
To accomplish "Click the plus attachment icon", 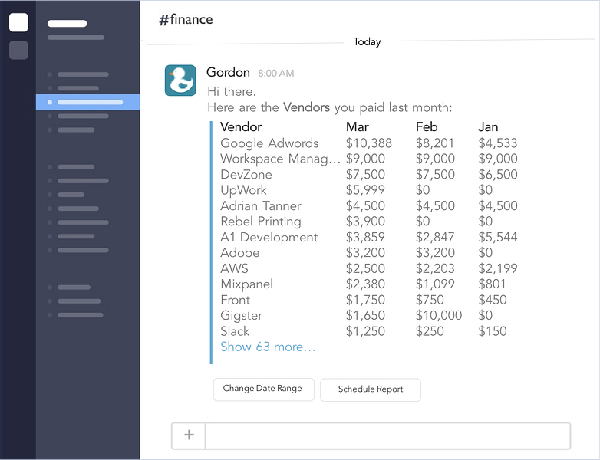I will coord(189,435).
